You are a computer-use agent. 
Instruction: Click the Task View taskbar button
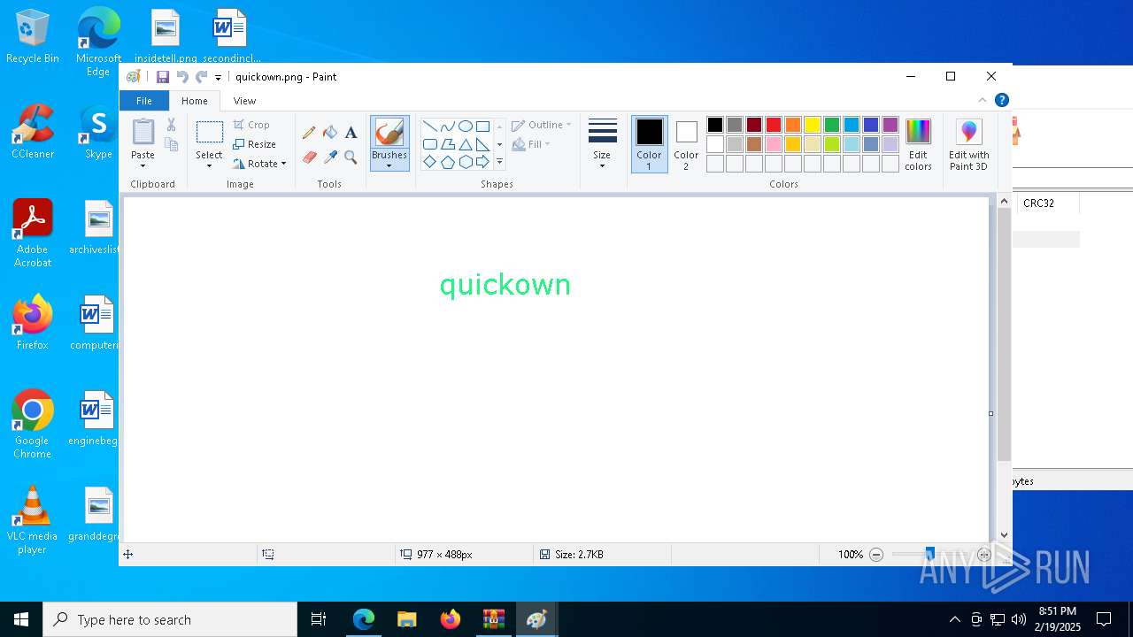[319, 619]
